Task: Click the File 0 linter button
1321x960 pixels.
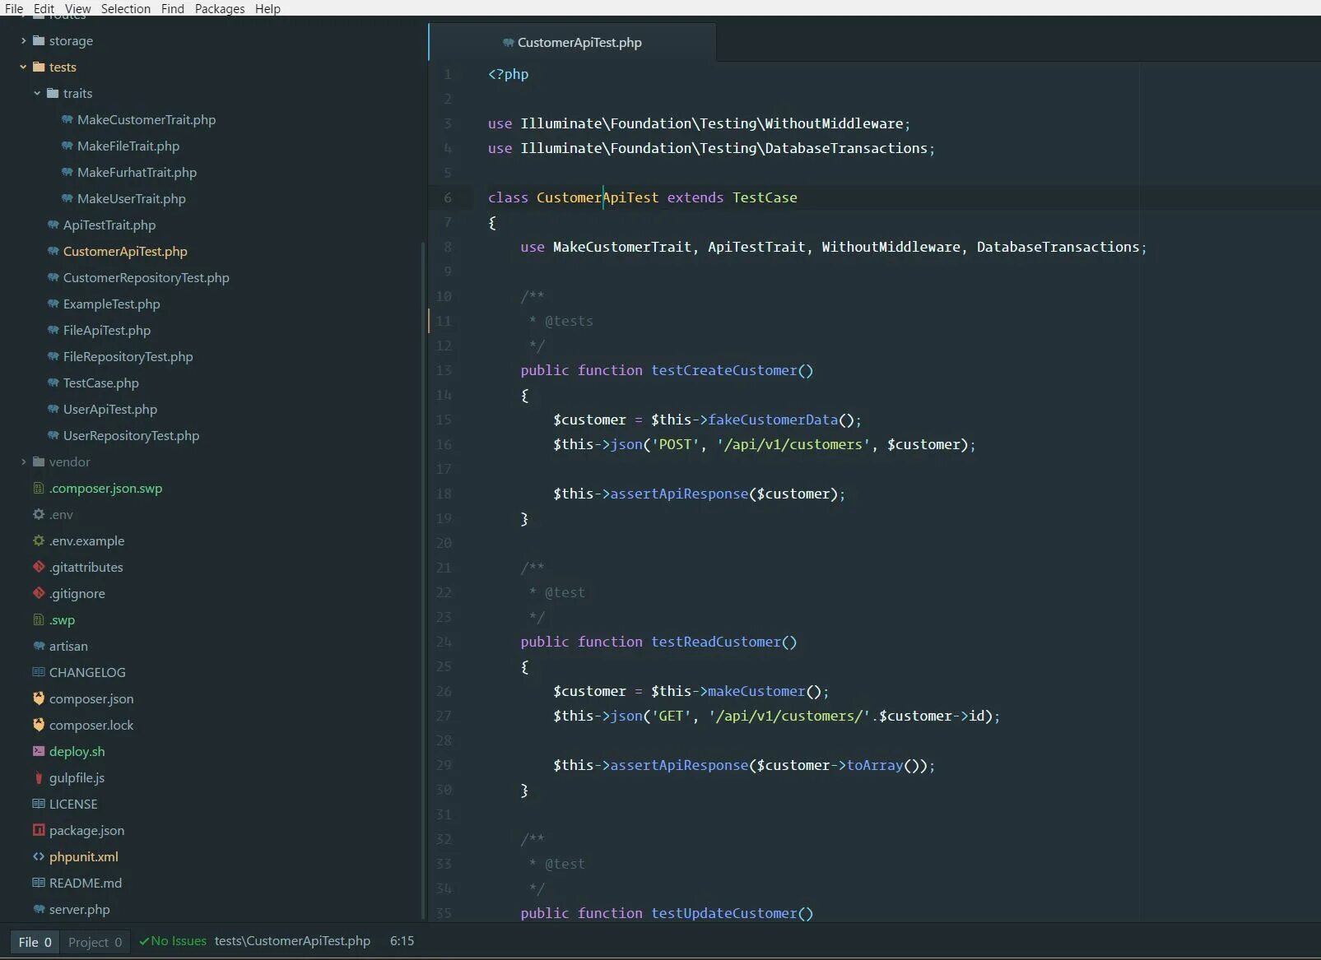Action: pyautogui.click(x=35, y=942)
